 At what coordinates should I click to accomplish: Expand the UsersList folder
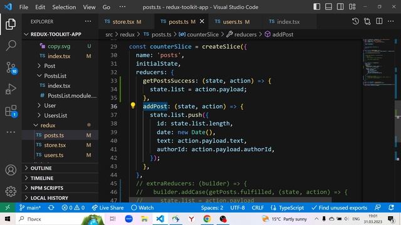pyautogui.click(x=60, y=115)
